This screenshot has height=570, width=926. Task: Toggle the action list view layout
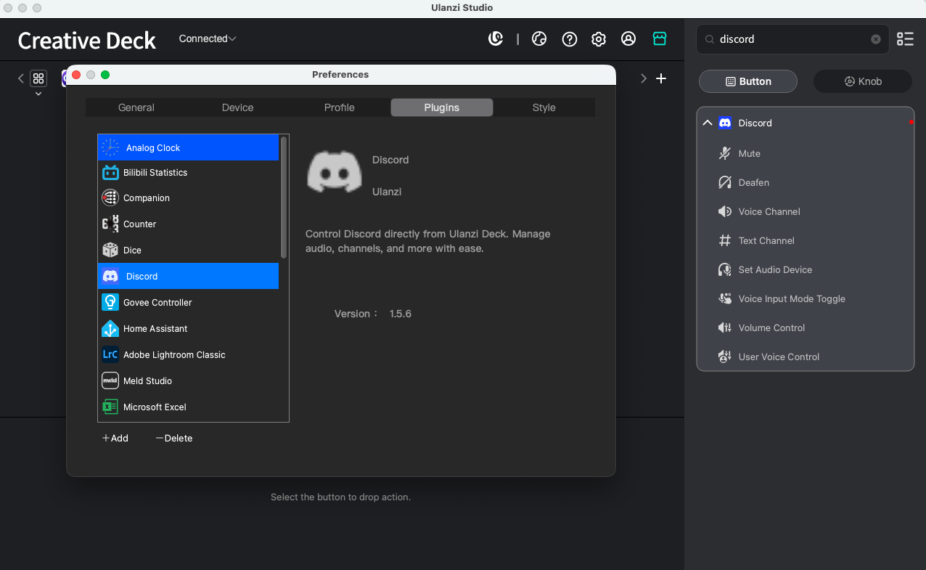[905, 39]
